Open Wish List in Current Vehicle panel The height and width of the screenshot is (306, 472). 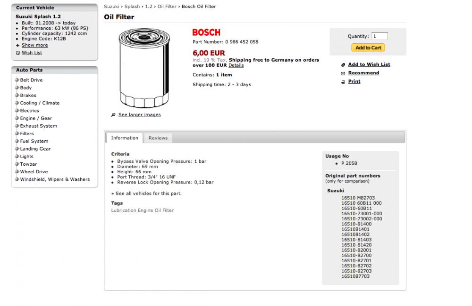[32, 53]
